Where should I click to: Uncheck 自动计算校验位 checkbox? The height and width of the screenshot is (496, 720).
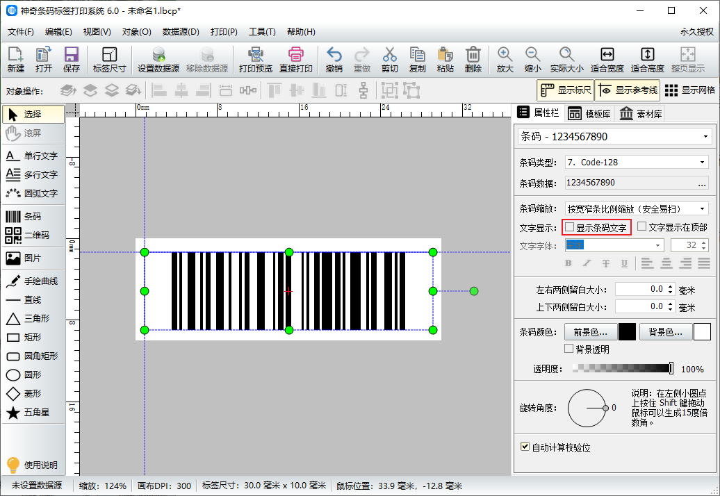(x=525, y=447)
